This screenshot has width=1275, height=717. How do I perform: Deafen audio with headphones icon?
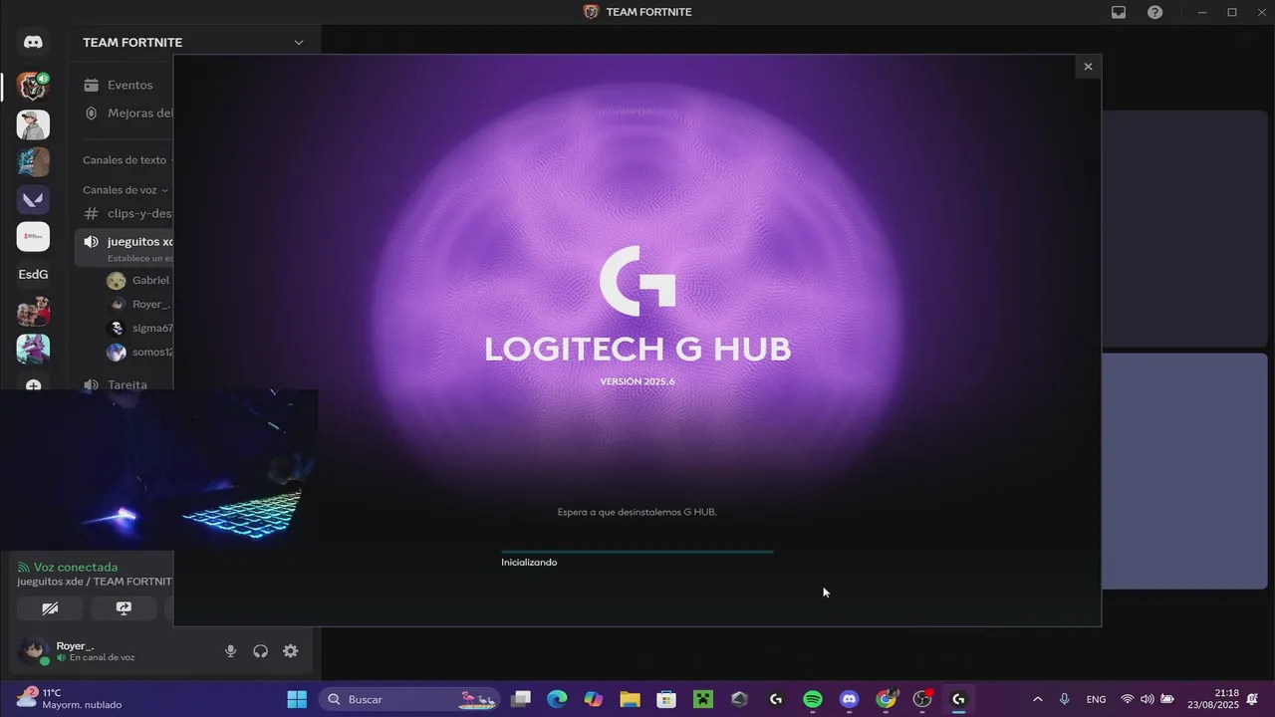click(x=261, y=651)
